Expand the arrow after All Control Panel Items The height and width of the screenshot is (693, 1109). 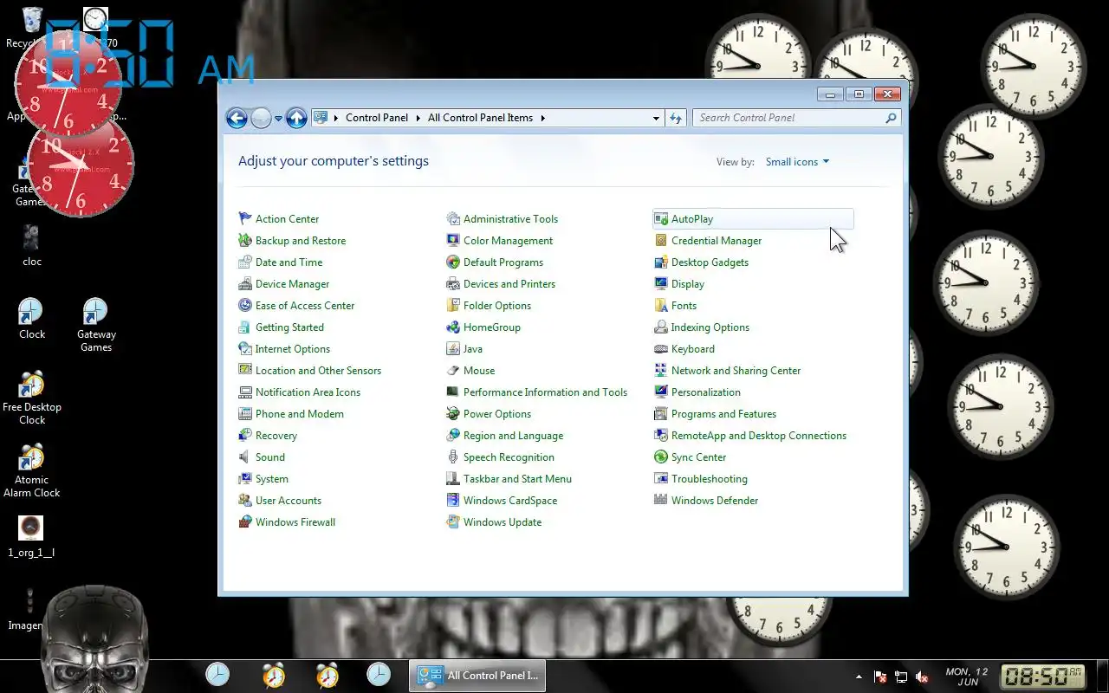tap(543, 118)
